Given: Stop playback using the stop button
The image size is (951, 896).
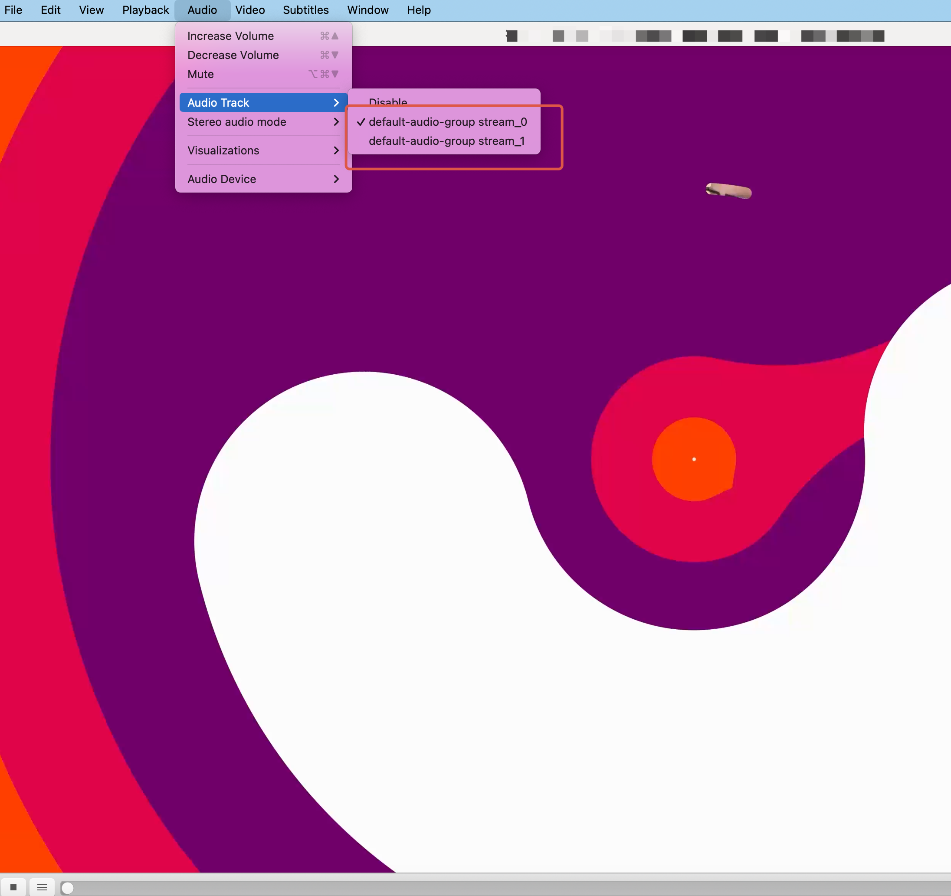Looking at the screenshot, I should (14, 887).
